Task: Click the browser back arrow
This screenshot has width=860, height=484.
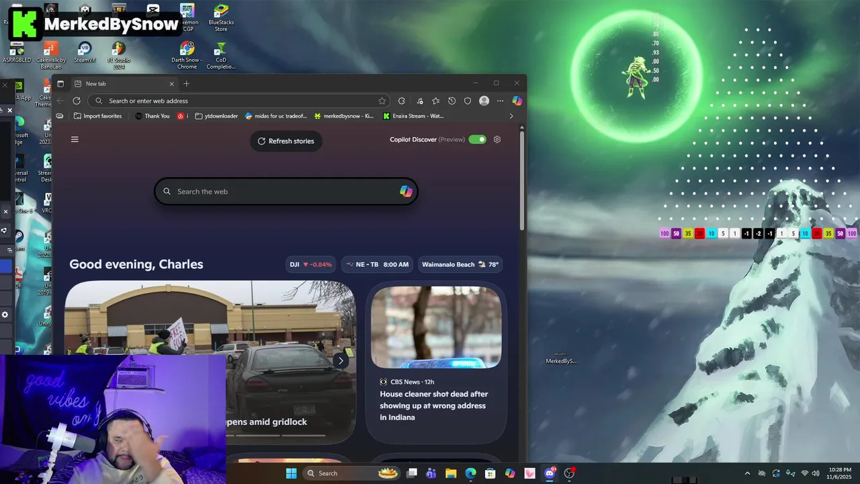Action: (60, 101)
